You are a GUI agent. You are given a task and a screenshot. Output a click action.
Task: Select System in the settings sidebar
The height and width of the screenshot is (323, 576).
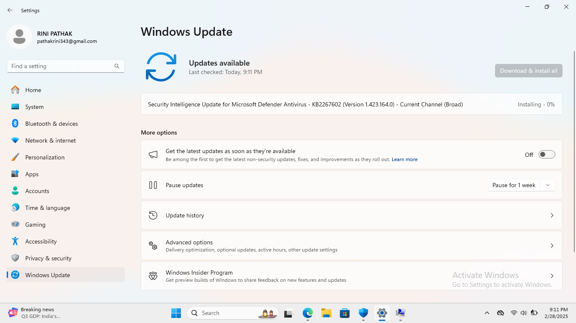(x=34, y=107)
